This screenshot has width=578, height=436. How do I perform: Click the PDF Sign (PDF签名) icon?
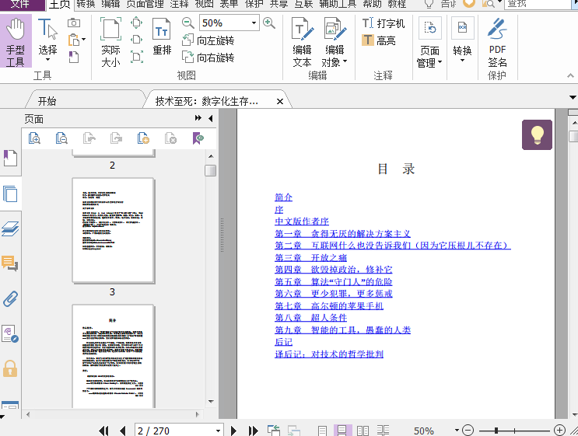tap(497, 42)
